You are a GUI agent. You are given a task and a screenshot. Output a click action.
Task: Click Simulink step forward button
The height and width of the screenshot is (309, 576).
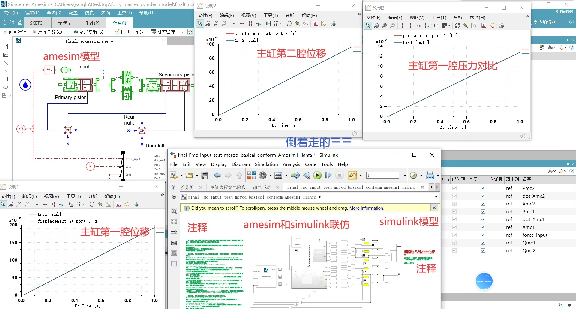pyautogui.click(x=328, y=175)
